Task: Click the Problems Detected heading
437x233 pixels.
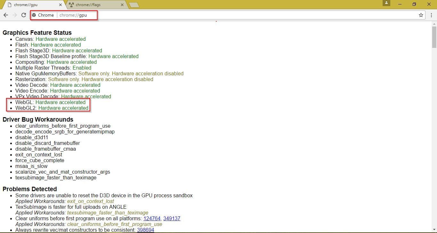Action: (30, 189)
